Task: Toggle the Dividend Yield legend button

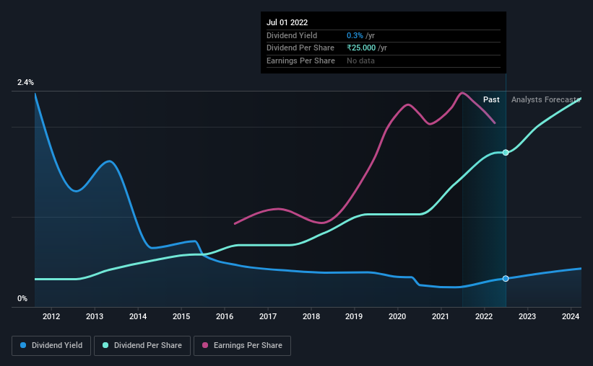Action: coord(51,346)
